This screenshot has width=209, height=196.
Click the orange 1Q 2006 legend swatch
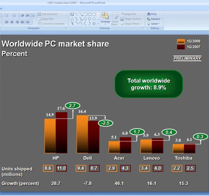click(181, 41)
